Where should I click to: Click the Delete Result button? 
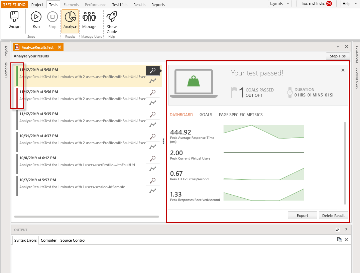coord(333,216)
